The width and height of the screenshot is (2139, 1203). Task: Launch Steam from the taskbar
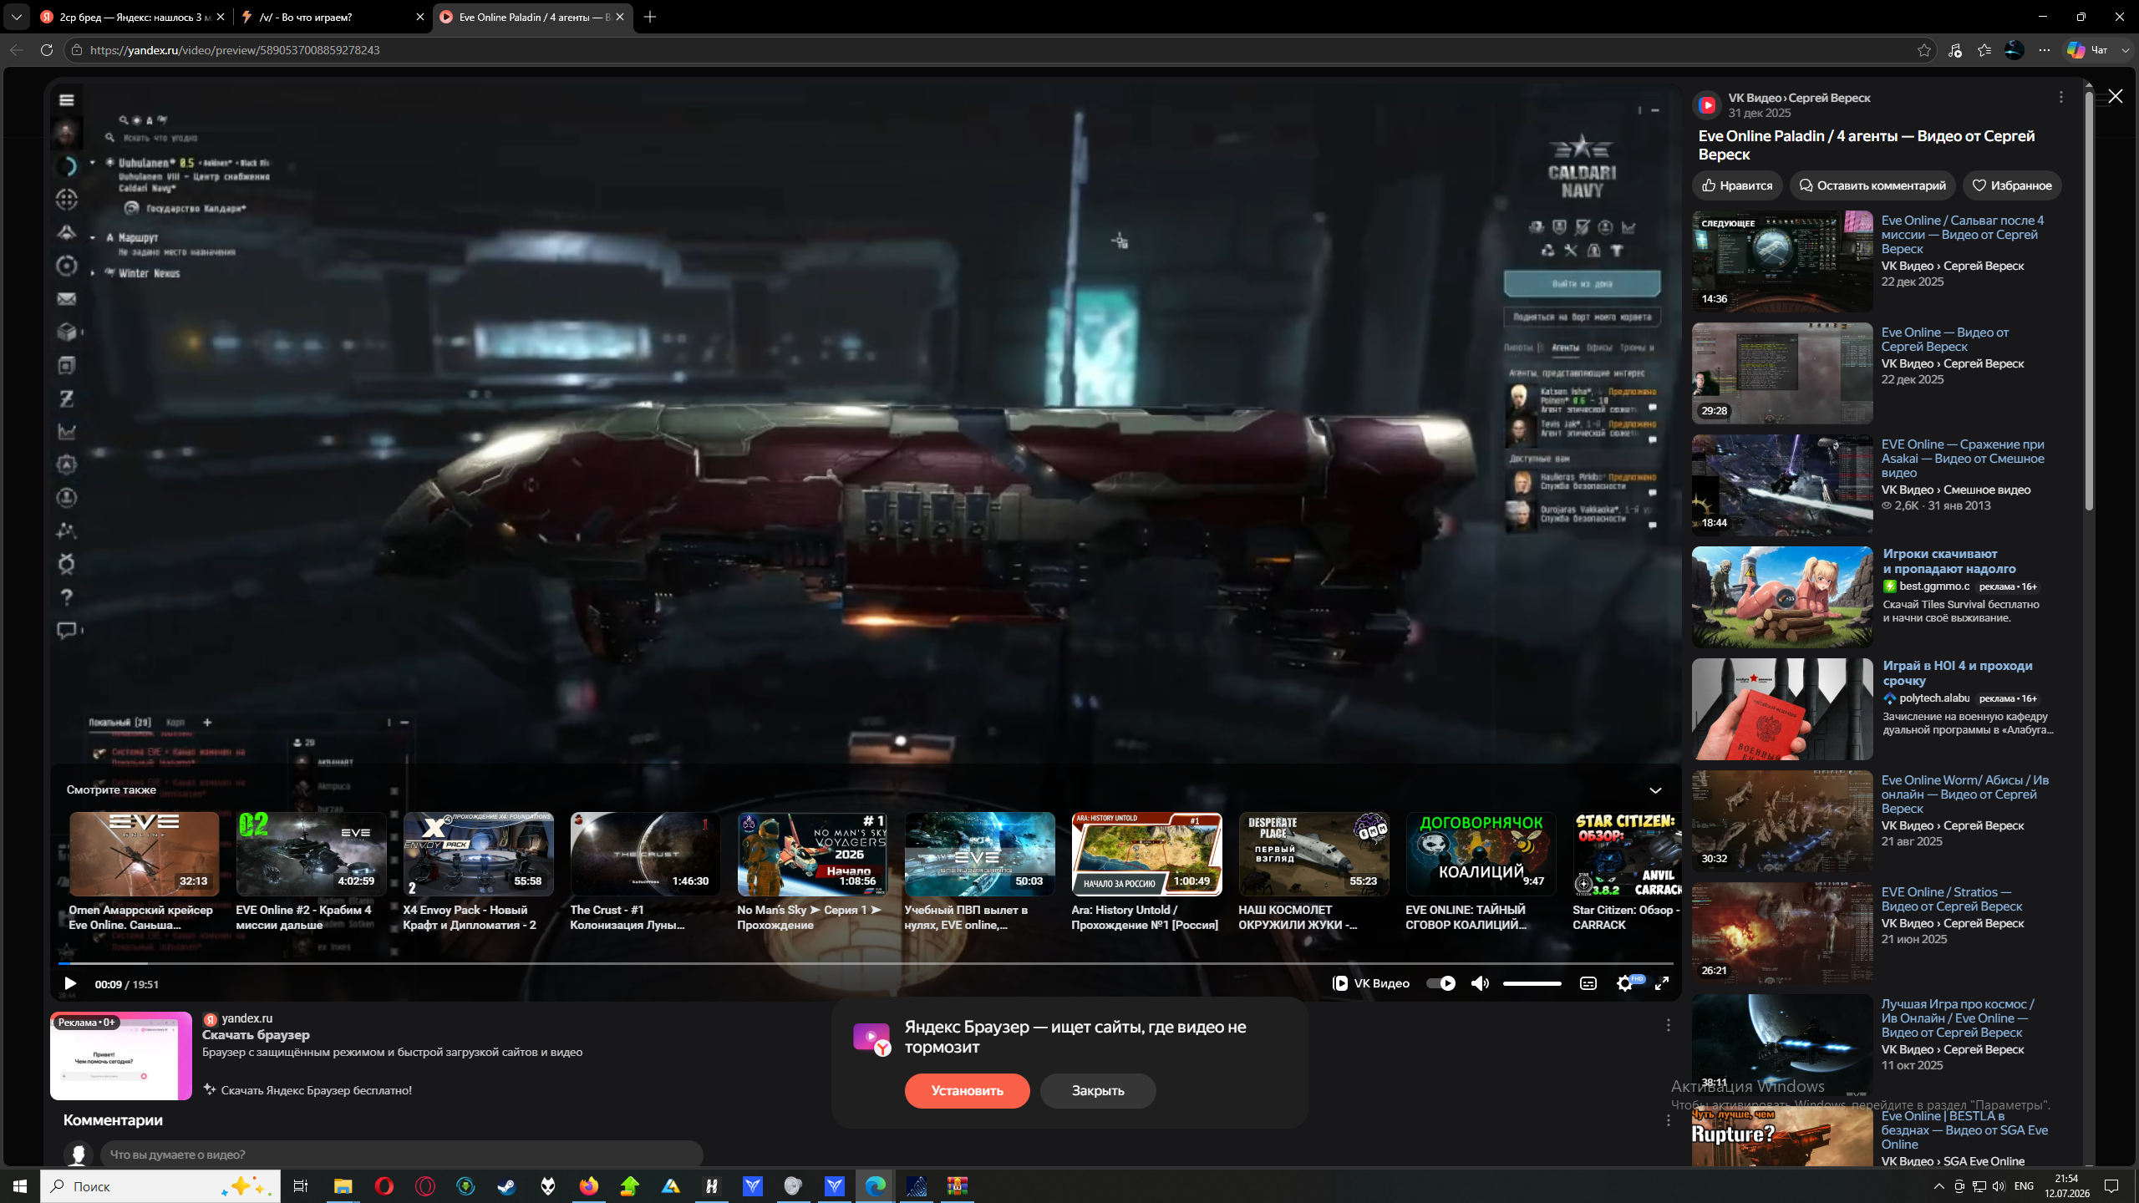point(506,1186)
